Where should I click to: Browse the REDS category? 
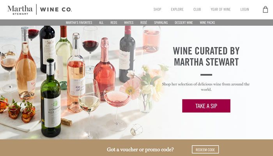pos(114,23)
